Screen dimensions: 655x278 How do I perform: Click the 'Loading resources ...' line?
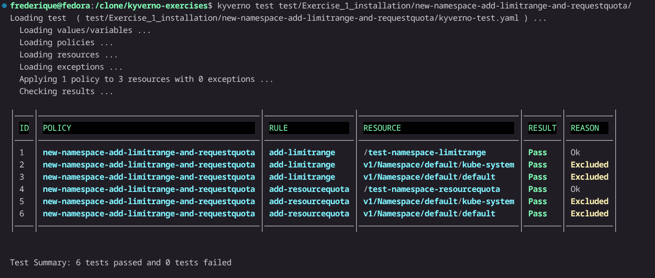pos(69,55)
